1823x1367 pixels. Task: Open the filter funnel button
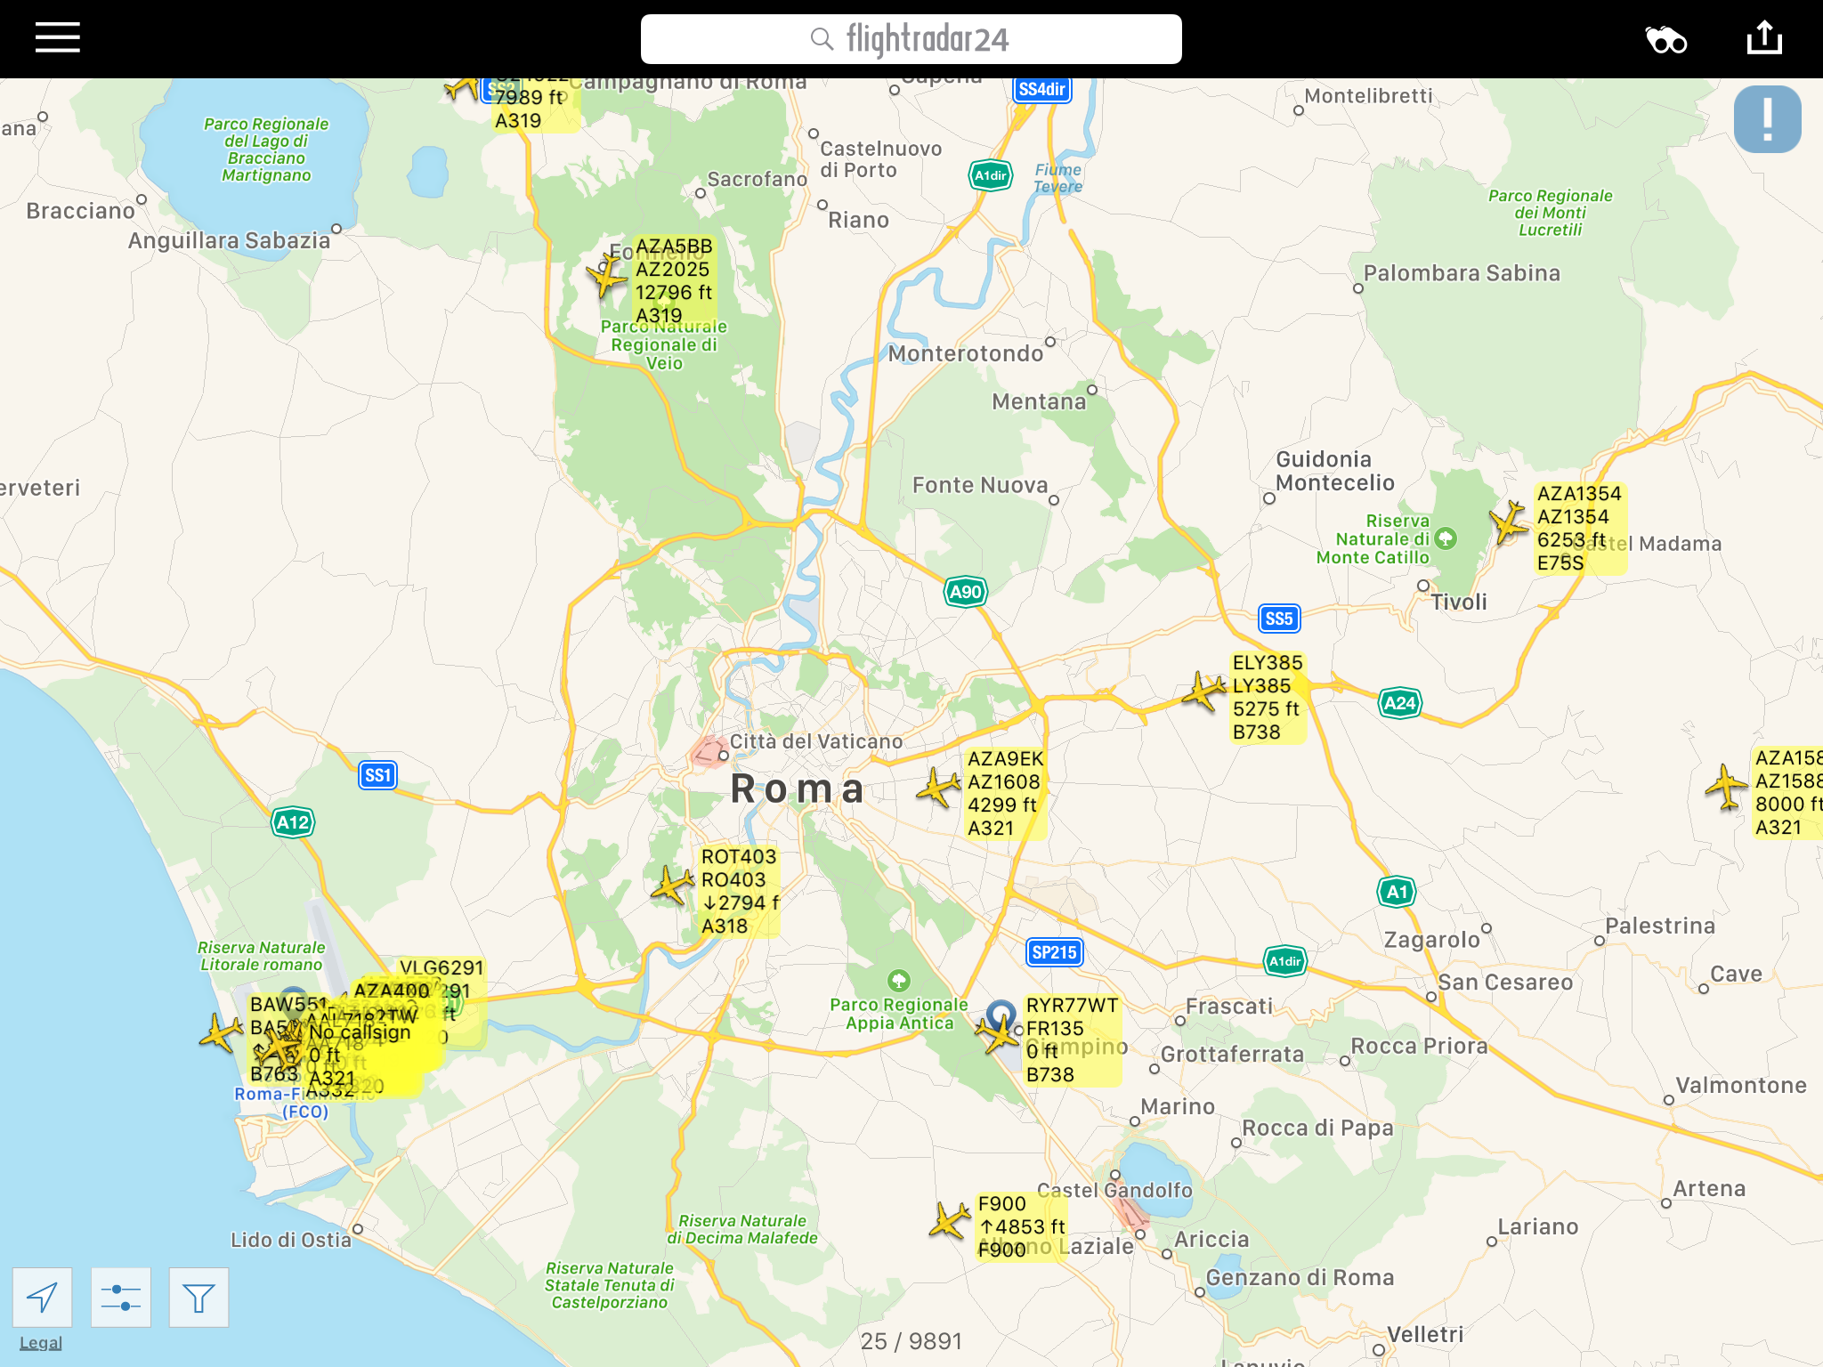(x=199, y=1298)
